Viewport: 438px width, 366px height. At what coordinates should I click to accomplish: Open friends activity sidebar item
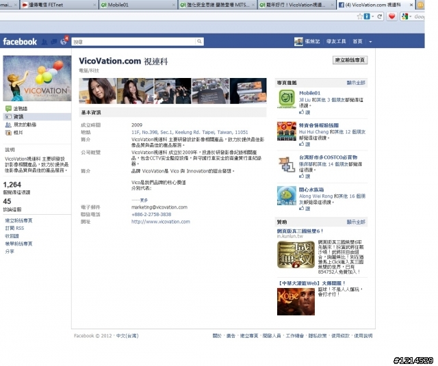21,125
